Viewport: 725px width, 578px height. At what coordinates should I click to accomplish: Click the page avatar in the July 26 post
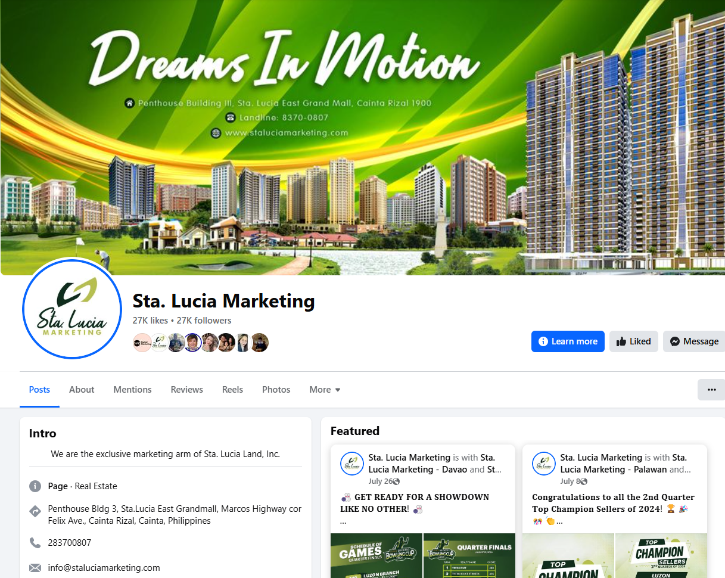coord(351,464)
